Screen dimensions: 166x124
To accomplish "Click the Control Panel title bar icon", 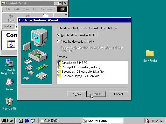I will [3, 3].
